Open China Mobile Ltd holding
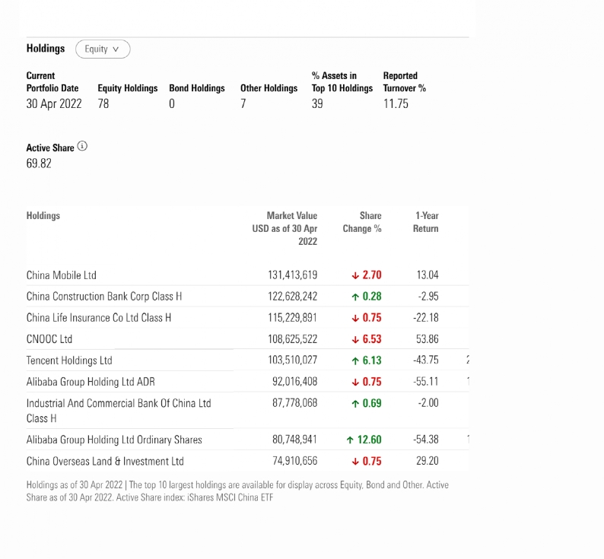Image resolution: width=604 pixels, height=559 pixels. tap(62, 275)
